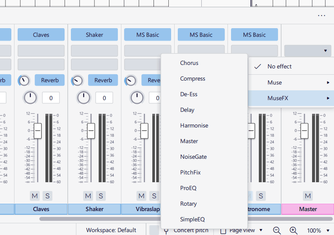Click Reverb button on Shaker channel

103,80
